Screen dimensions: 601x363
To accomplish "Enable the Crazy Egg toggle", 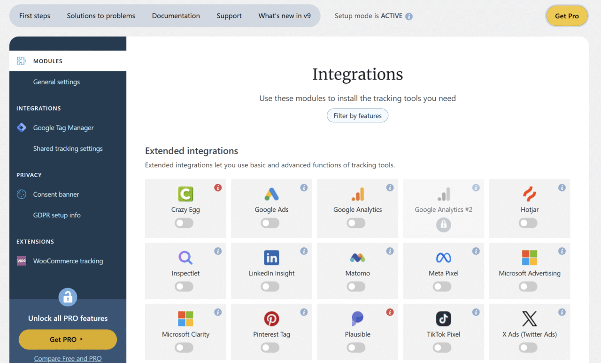I will (x=184, y=223).
